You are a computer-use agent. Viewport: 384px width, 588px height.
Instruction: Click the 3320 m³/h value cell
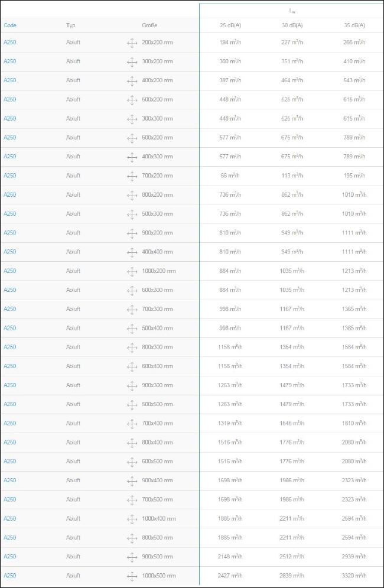354,575
